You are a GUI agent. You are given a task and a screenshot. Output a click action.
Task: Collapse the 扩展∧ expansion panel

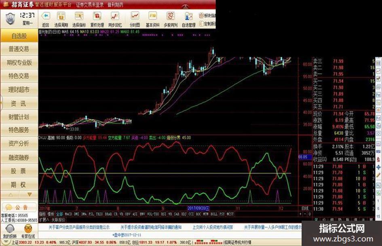click(x=44, y=220)
